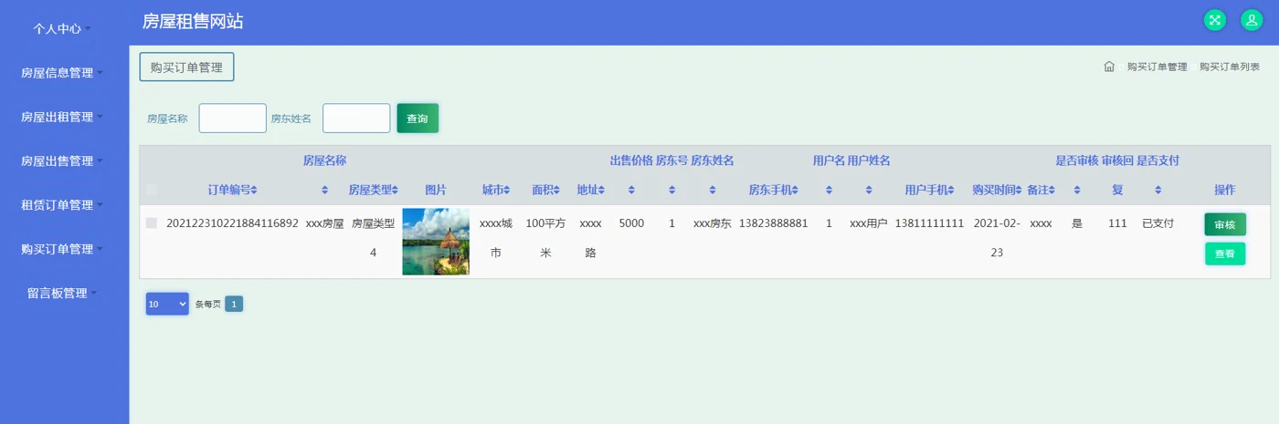Open the 购买订单管理 sidebar menu

coord(63,249)
